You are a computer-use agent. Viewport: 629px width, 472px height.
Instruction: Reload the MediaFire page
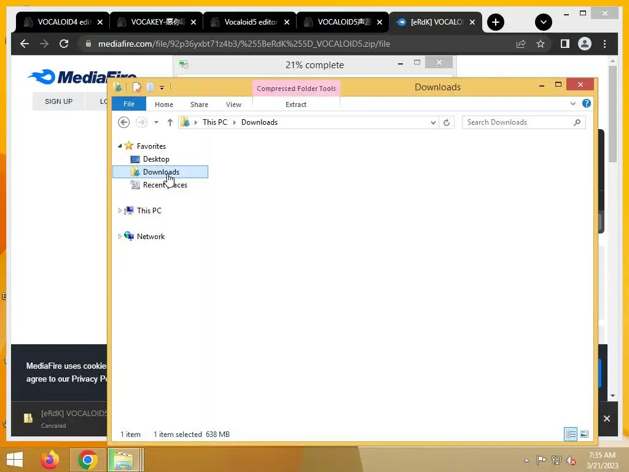click(x=64, y=44)
